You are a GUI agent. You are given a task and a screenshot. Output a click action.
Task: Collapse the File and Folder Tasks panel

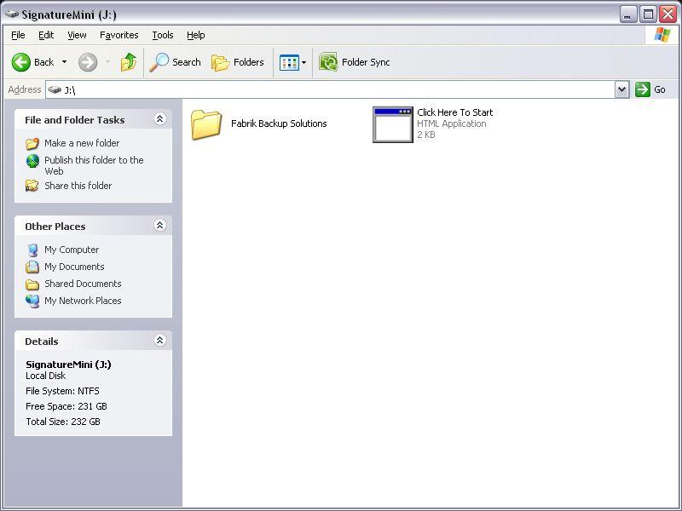(x=159, y=119)
